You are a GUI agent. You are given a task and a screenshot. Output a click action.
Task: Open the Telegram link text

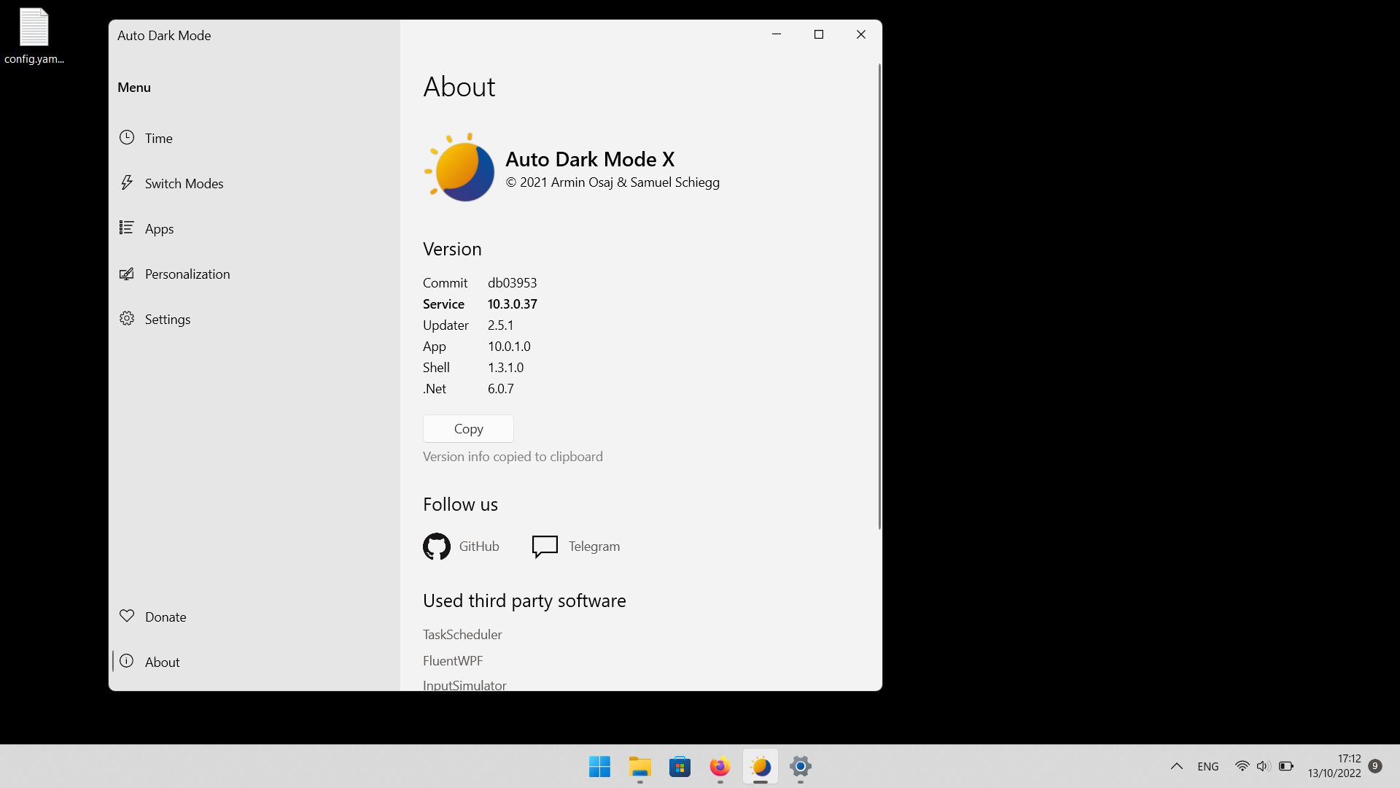594,546
